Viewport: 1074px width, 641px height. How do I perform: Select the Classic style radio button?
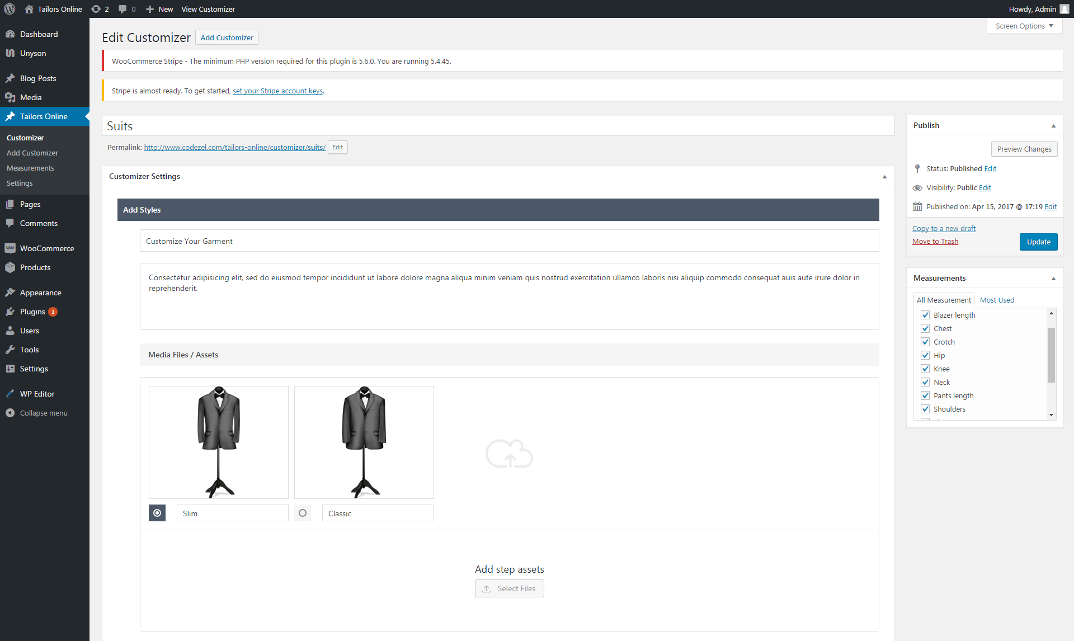[x=303, y=513]
